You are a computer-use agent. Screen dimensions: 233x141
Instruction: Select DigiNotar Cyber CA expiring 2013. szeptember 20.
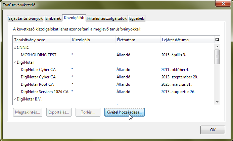click(x=114, y=77)
